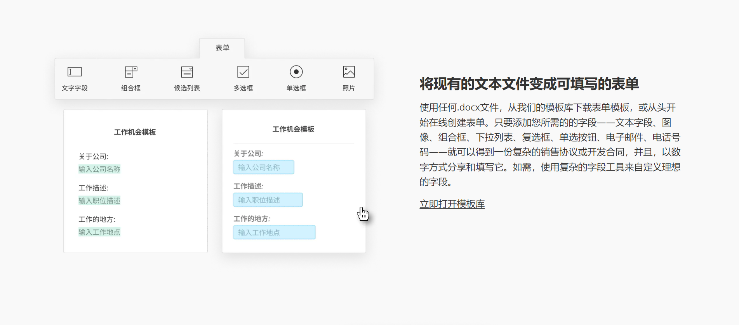Image resolution: width=739 pixels, height=325 pixels.
Task: Click green 输入公司名称 placeholder in left template
Action: coord(99,169)
